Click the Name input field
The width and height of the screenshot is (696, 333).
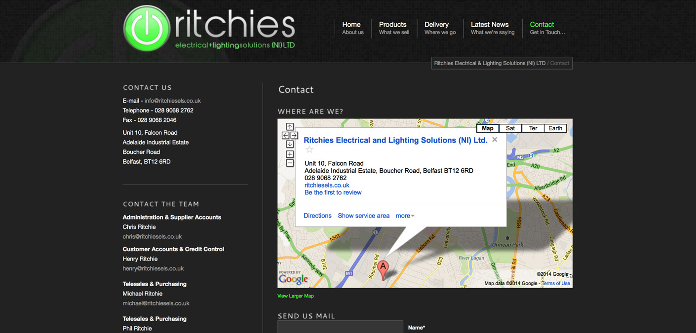tap(340, 327)
